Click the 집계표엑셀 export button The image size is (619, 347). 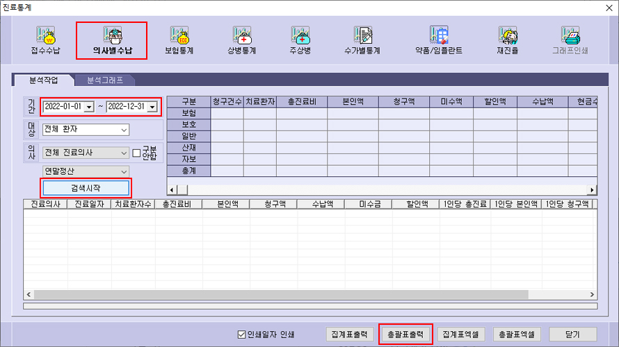click(459, 334)
